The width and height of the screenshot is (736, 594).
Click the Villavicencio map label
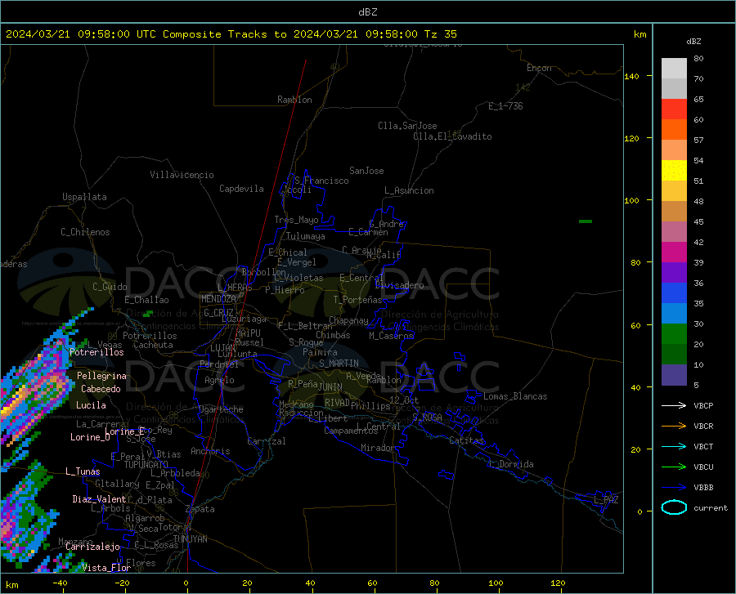coord(182,175)
